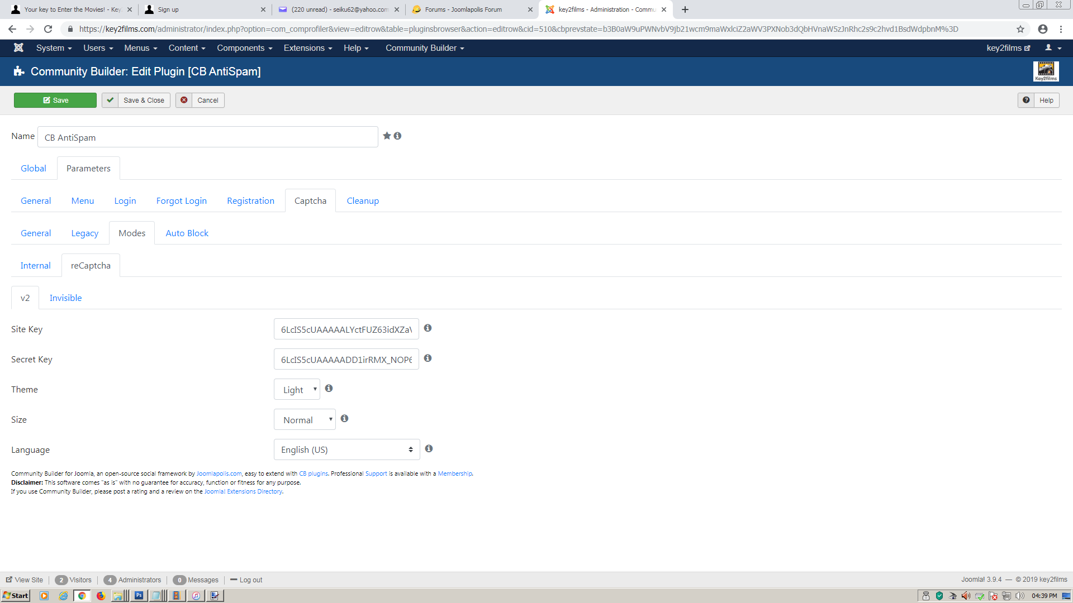Viewport: 1073px width, 603px height.
Task: Show info icon for Site Key
Action: [428, 328]
